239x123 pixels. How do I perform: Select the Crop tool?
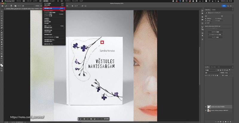(2, 20)
